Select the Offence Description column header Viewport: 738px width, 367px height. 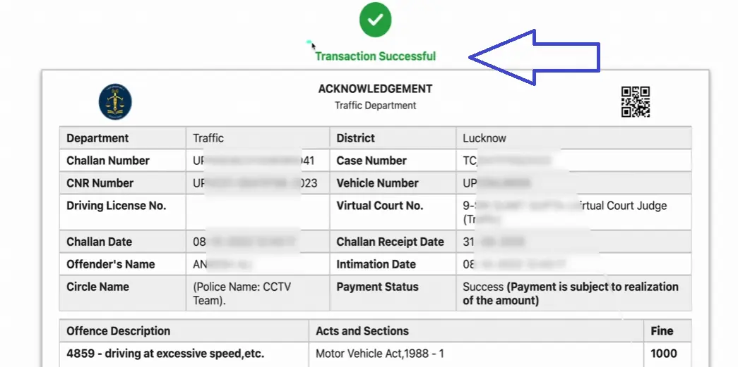tap(118, 331)
